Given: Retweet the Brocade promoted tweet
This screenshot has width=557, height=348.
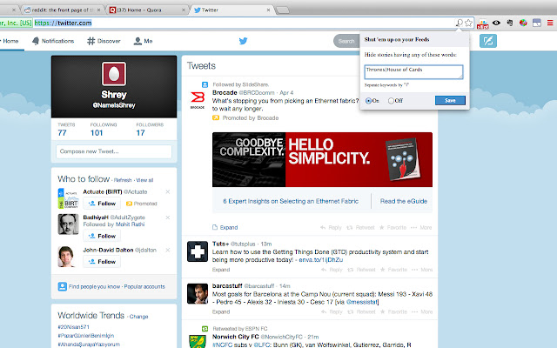Looking at the screenshot, I should (x=360, y=227).
